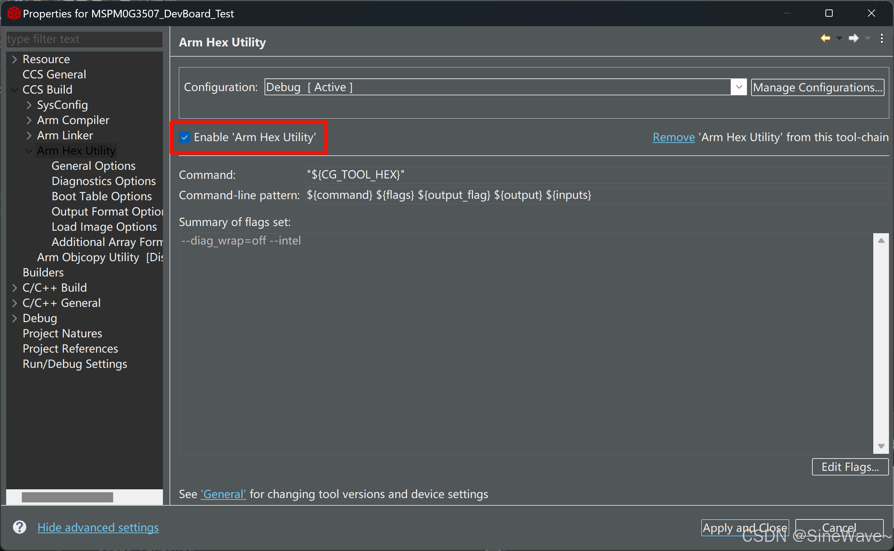Click the back navigation arrow icon
Image resolution: width=894 pixels, height=551 pixels.
[825, 38]
